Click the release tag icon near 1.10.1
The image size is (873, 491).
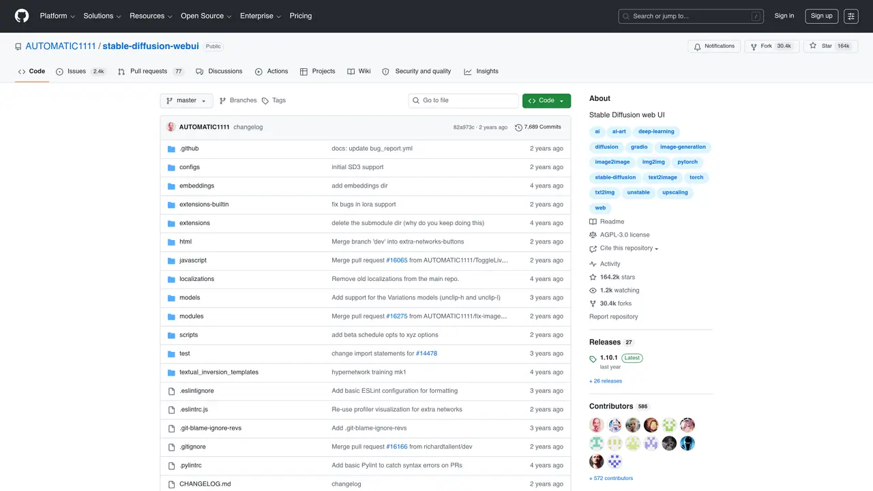point(593,359)
